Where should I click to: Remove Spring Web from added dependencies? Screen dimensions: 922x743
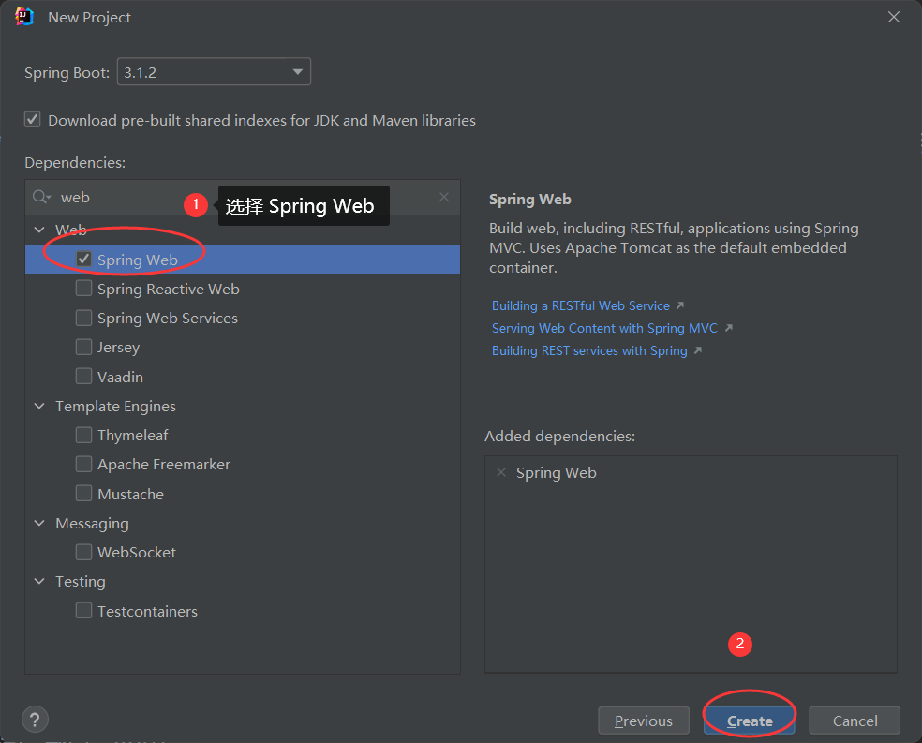click(501, 472)
